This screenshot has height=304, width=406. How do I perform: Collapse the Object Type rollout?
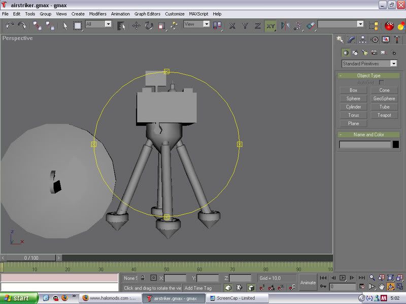(x=369, y=75)
